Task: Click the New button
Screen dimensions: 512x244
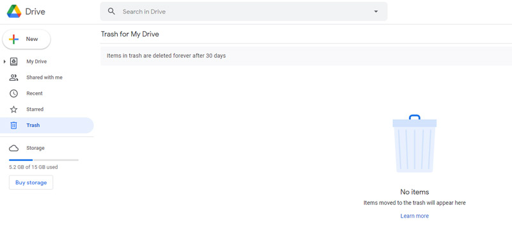Action: (x=26, y=39)
